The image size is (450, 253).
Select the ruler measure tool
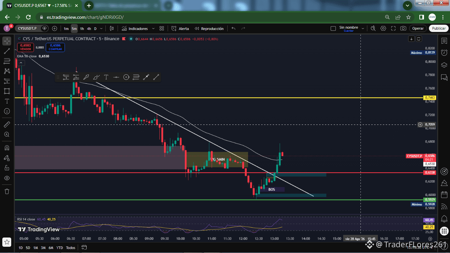(x=7, y=125)
